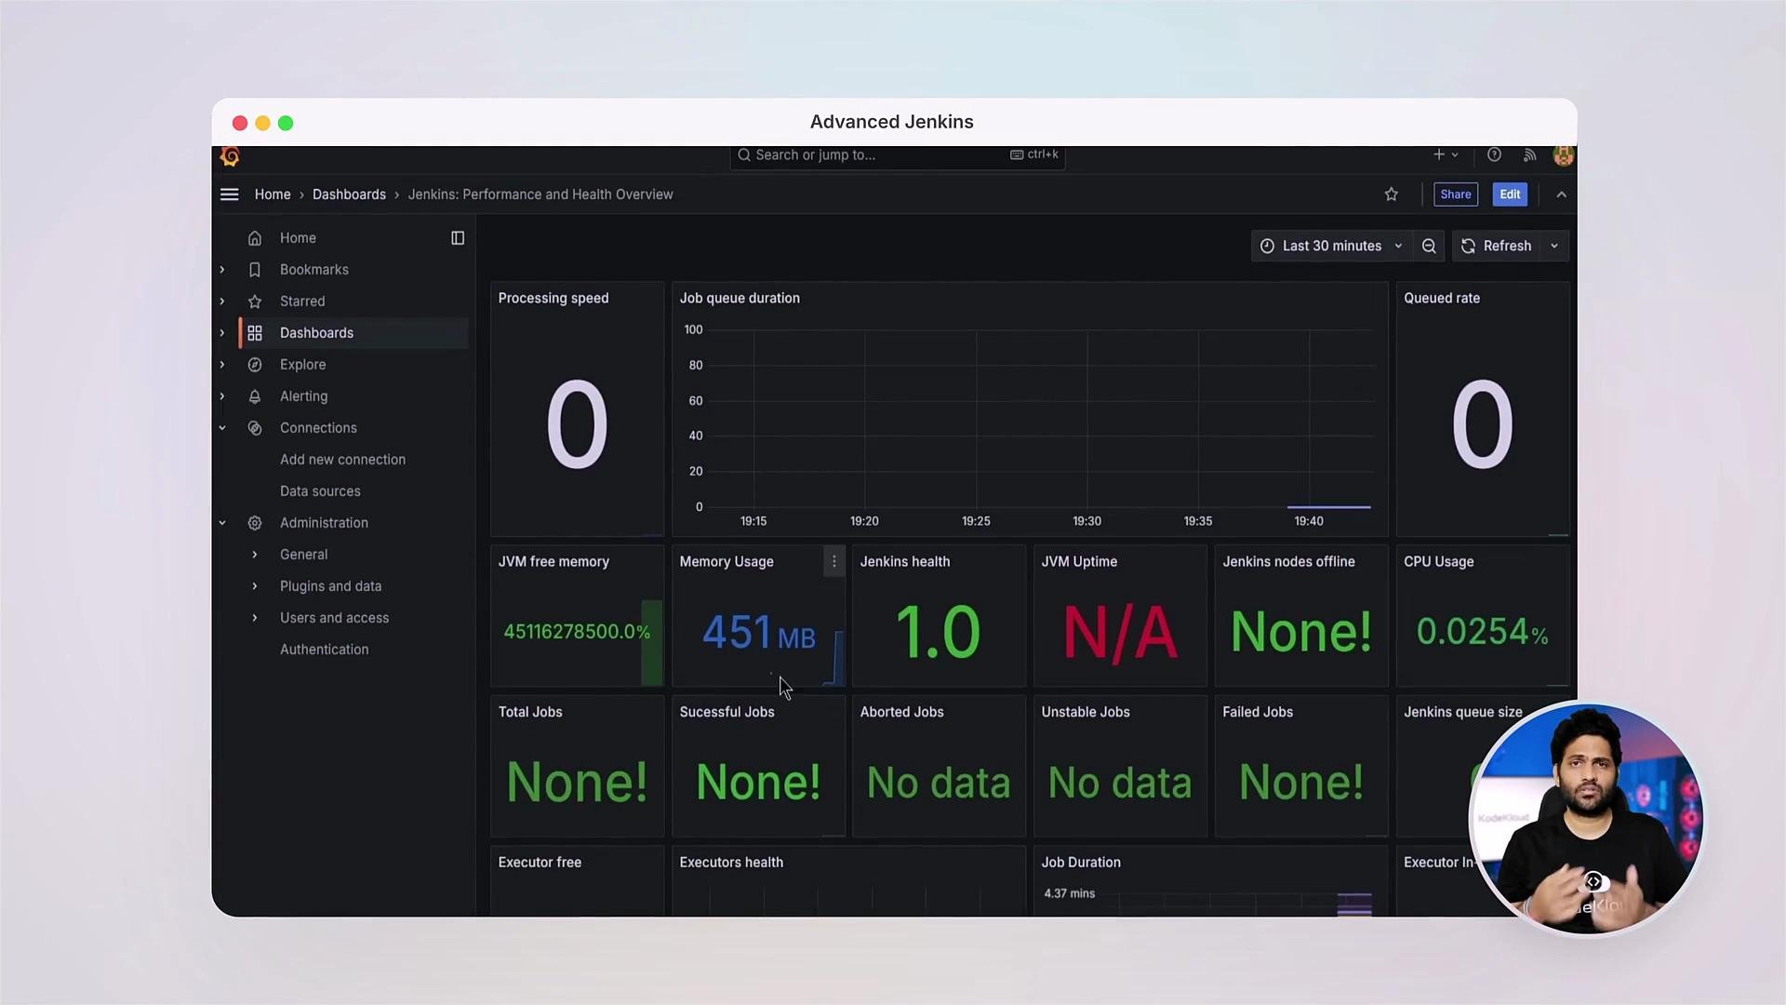The height and width of the screenshot is (1005, 1786).
Task: Click the Failed Jobs panel title
Action: [1258, 712]
